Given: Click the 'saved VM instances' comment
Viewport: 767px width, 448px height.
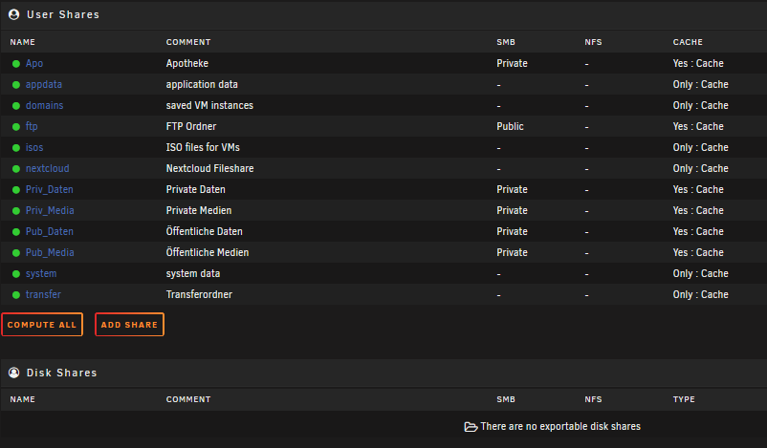Looking at the screenshot, I should 209,105.
